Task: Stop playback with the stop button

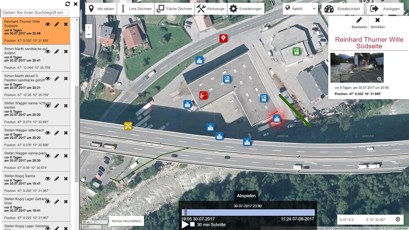Action: (192, 225)
